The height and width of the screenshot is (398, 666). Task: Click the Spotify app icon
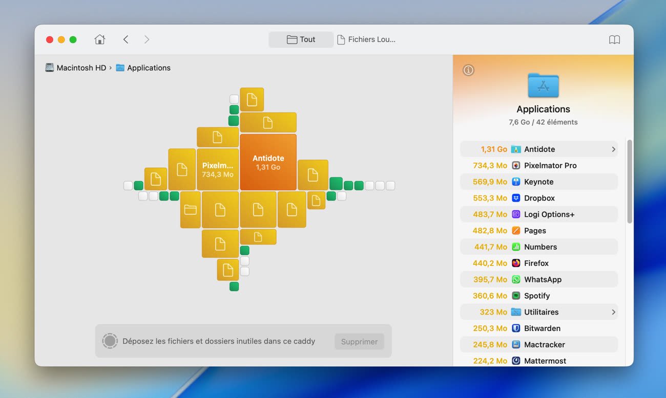(x=516, y=296)
